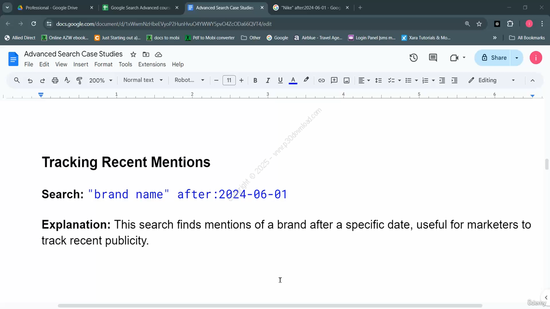Add a comment from toolbar
The height and width of the screenshot is (309, 550).
click(334, 80)
